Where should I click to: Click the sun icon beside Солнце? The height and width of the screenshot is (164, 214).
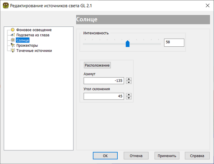pos(13,40)
